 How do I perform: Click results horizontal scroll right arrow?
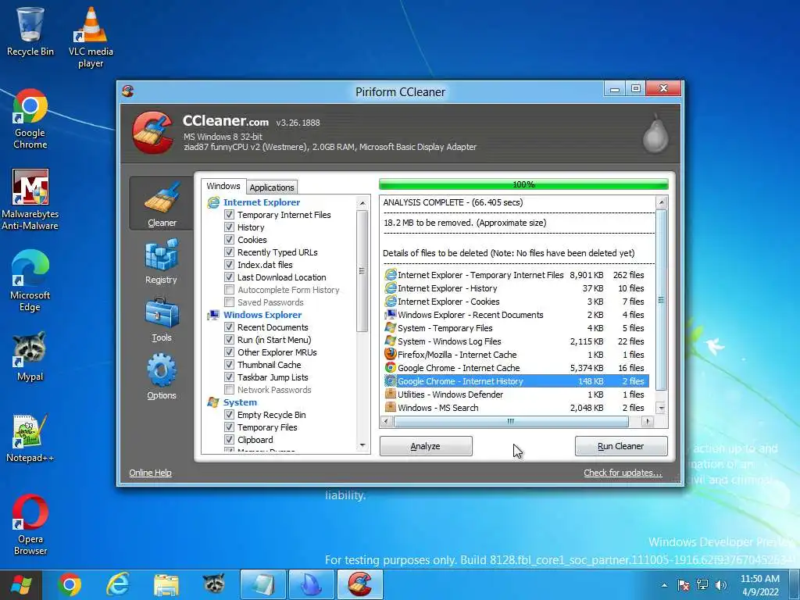648,421
